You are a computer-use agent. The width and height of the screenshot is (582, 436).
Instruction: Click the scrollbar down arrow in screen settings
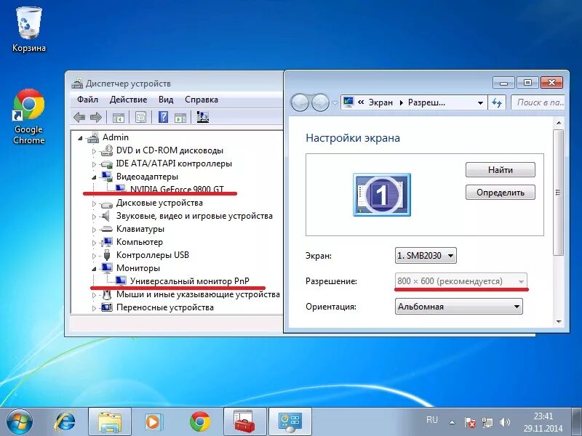tap(559, 322)
